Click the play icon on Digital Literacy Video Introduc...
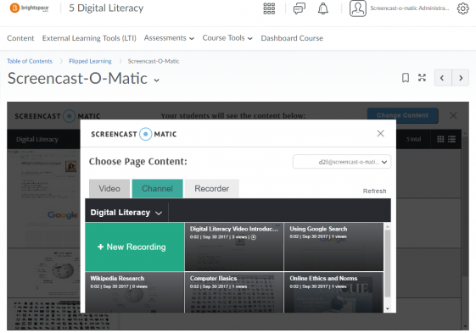 click(x=254, y=237)
